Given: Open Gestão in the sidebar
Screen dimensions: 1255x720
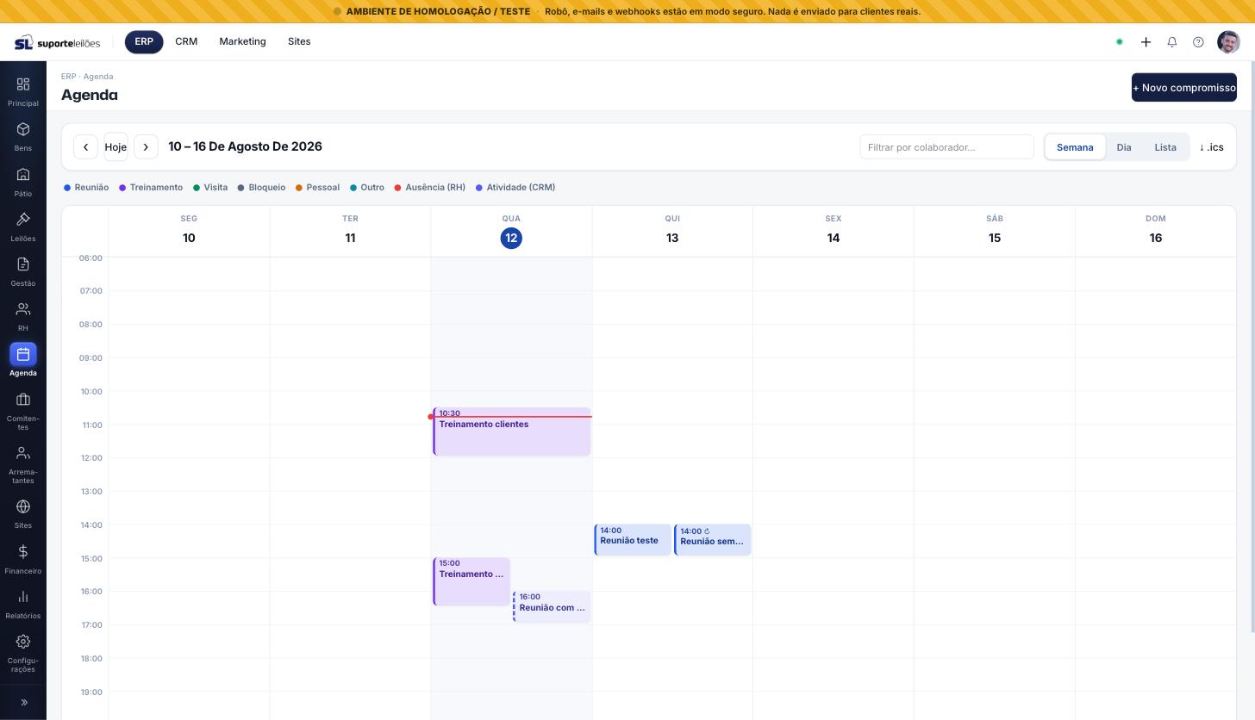Looking at the screenshot, I should (x=23, y=271).
